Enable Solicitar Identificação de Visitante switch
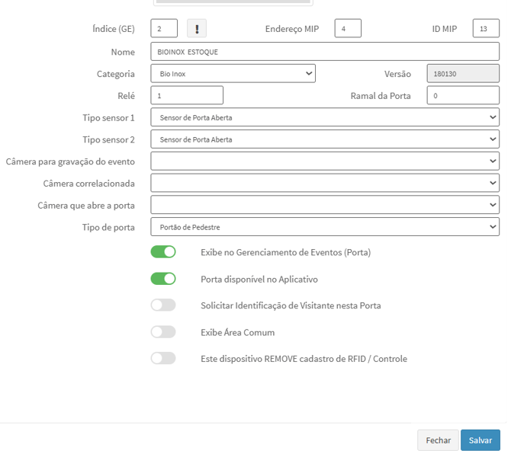 (163, 305)
